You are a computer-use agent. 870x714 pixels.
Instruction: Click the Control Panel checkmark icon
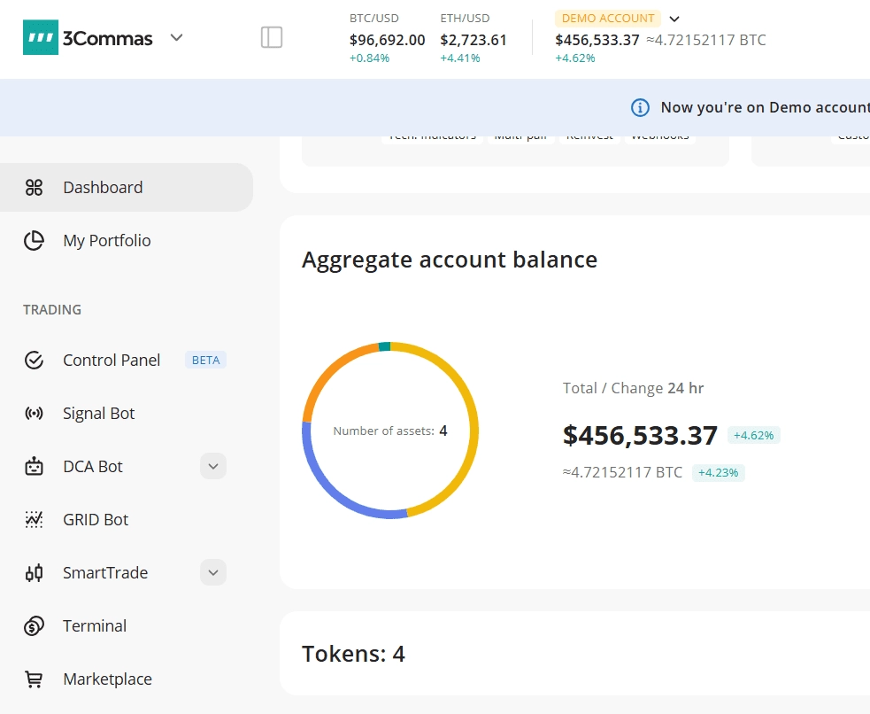[34, 360]
